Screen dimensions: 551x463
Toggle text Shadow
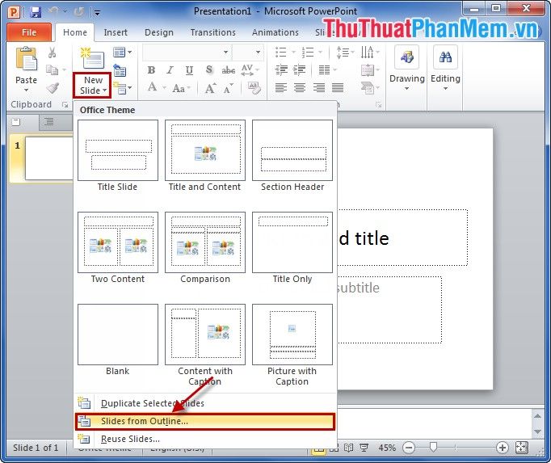click(208, 70)
